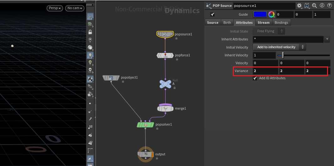Click the first Velocity value field
This screenshot has height=166, width=334.
(266, 63)
